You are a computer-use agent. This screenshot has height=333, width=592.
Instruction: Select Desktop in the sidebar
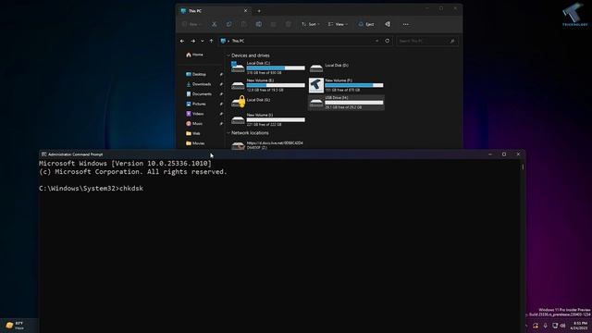coord(196,74)
